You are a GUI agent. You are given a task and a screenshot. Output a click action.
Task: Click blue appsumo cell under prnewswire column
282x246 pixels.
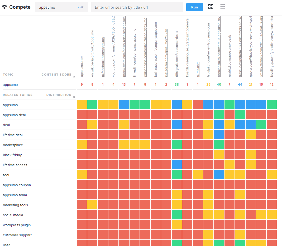pyautogui.click(x=124, y=105)
